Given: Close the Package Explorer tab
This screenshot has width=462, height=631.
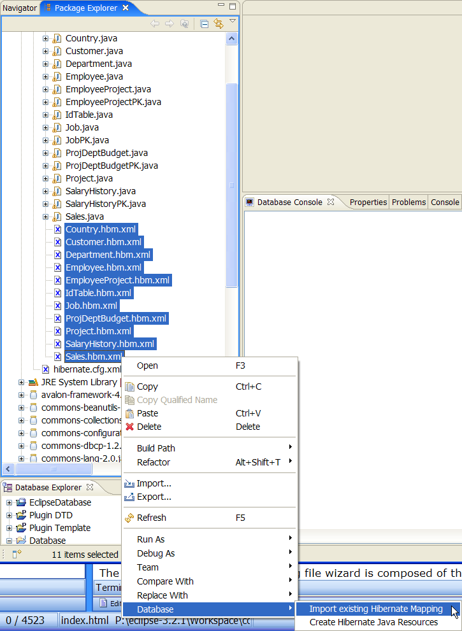Looking at the screenshot, I should [x=126, y=8].
